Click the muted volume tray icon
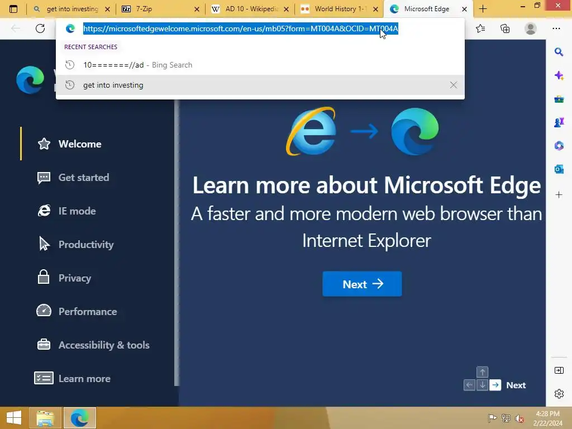This screenshot has width=572, height=429. pyautogui.click(x=519, y=418)
